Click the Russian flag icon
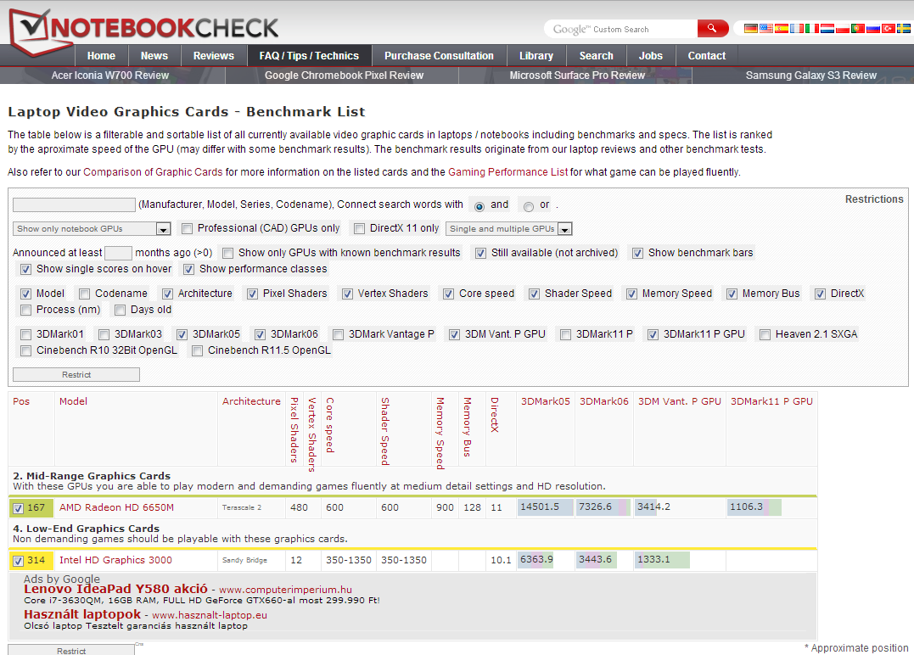Screen dimensions: 914x655 point(872,28)
